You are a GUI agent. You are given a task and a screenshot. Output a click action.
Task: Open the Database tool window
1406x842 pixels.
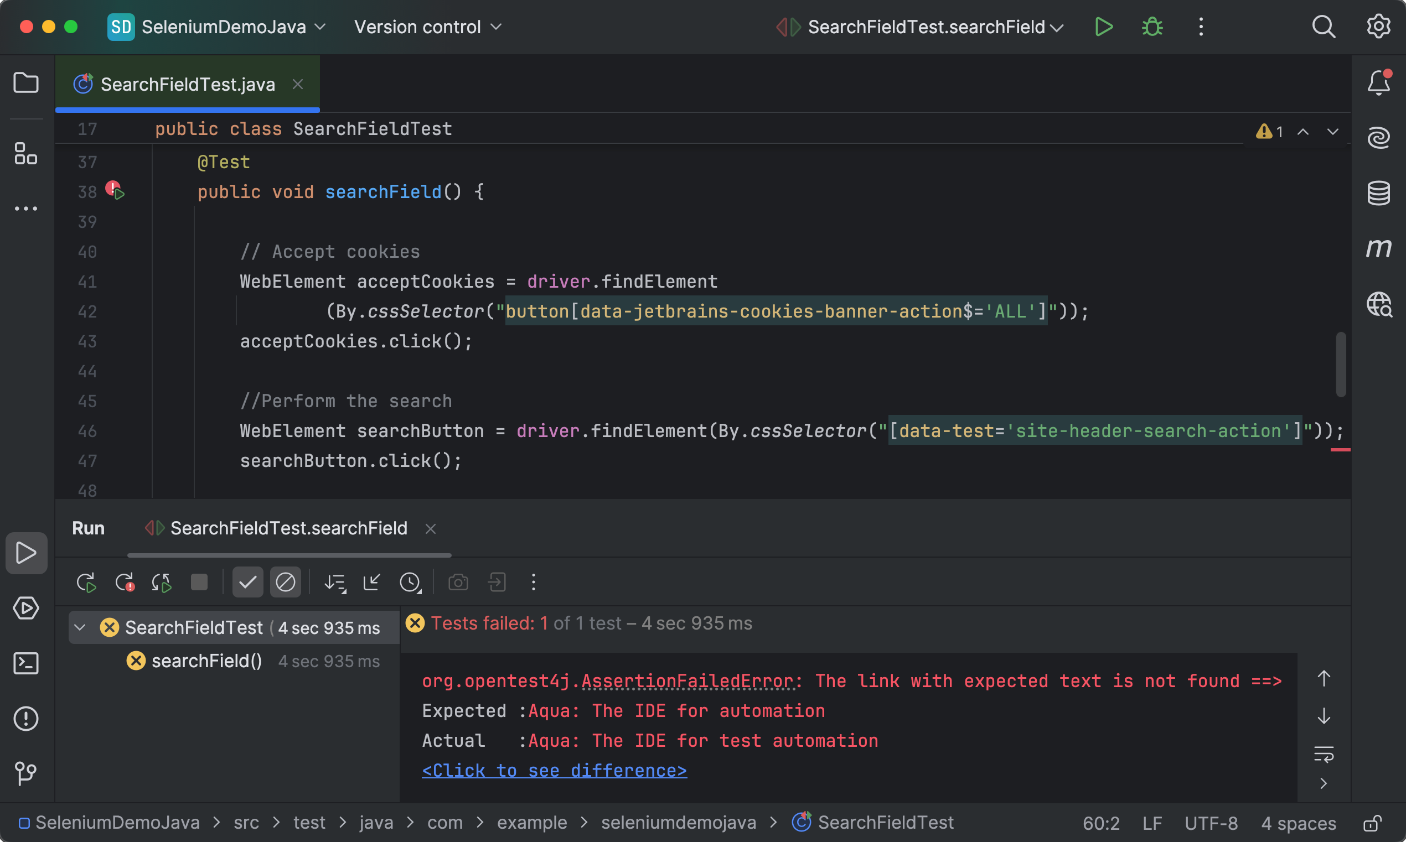point(1379,193)
